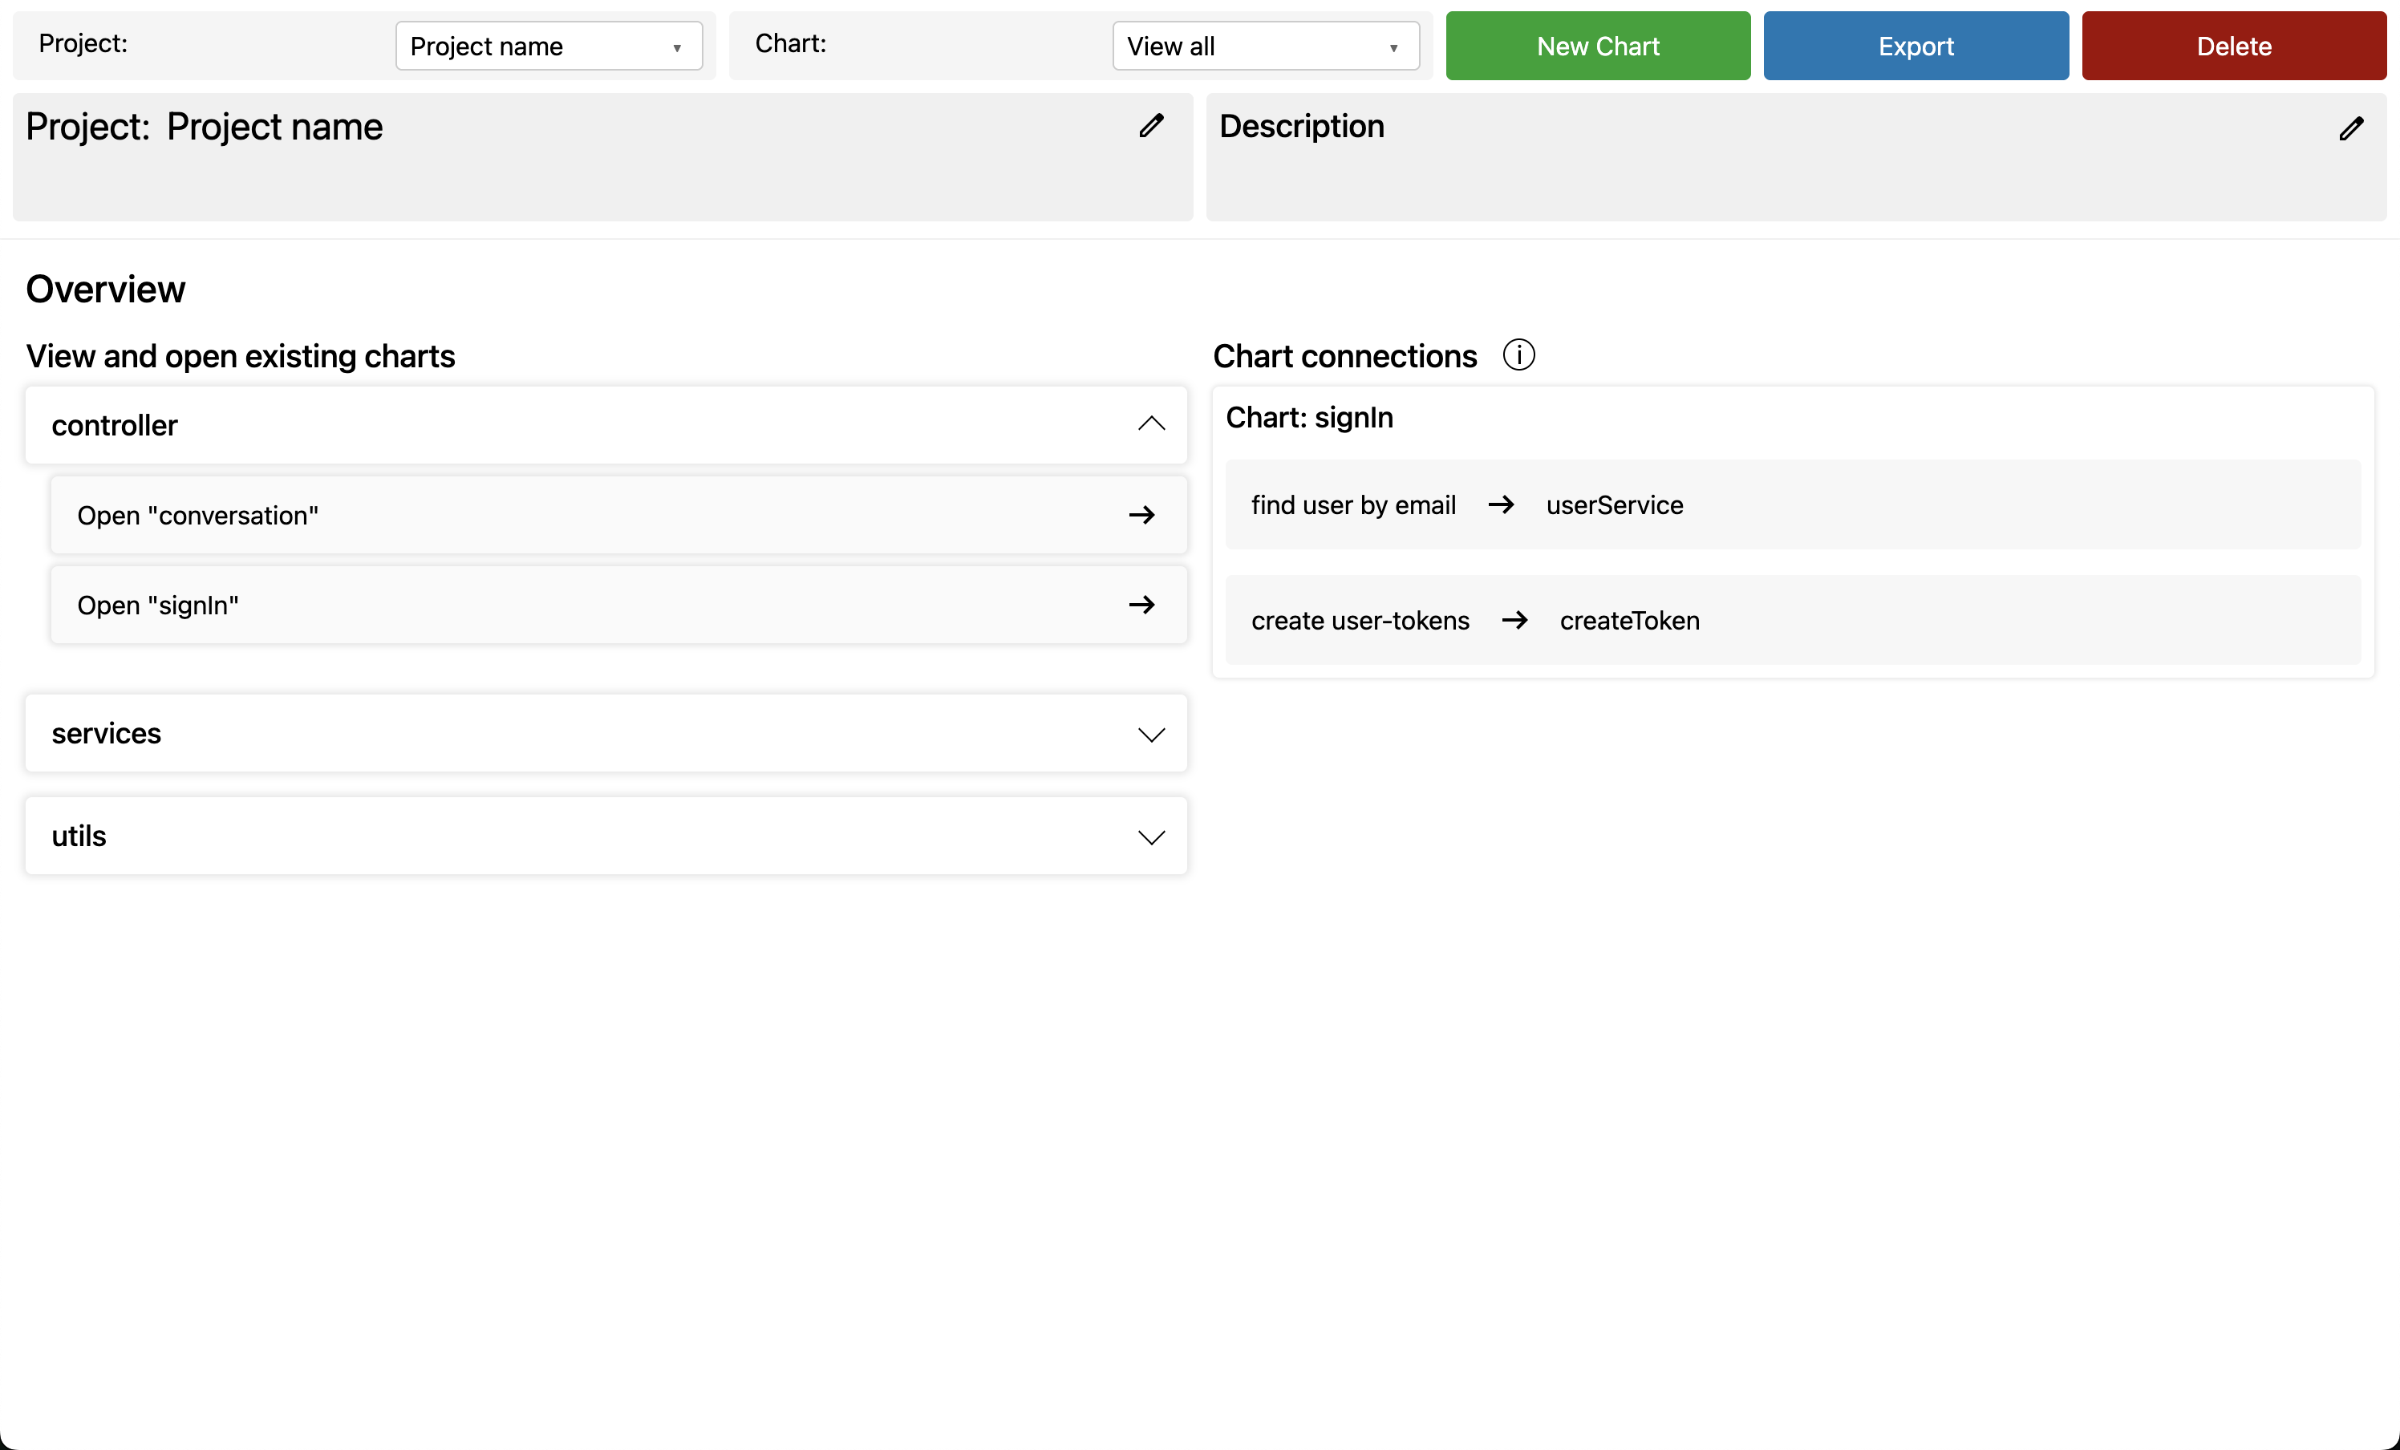
Task: Click the userService connection target
Action: coord(1614,505)
